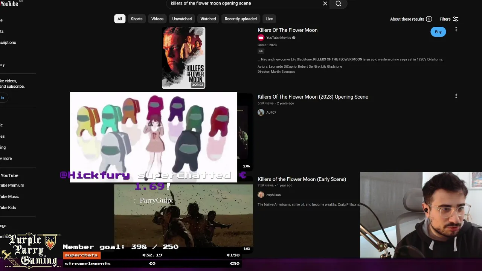The image size is (482, 271).
Task: Click the '7.5K views • 1 year ago' text
Action: [275, 186]
